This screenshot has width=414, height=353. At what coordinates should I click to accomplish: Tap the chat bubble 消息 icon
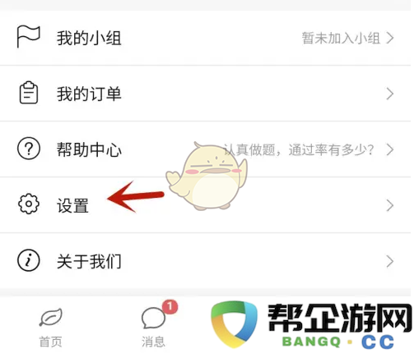pos(153,318)
